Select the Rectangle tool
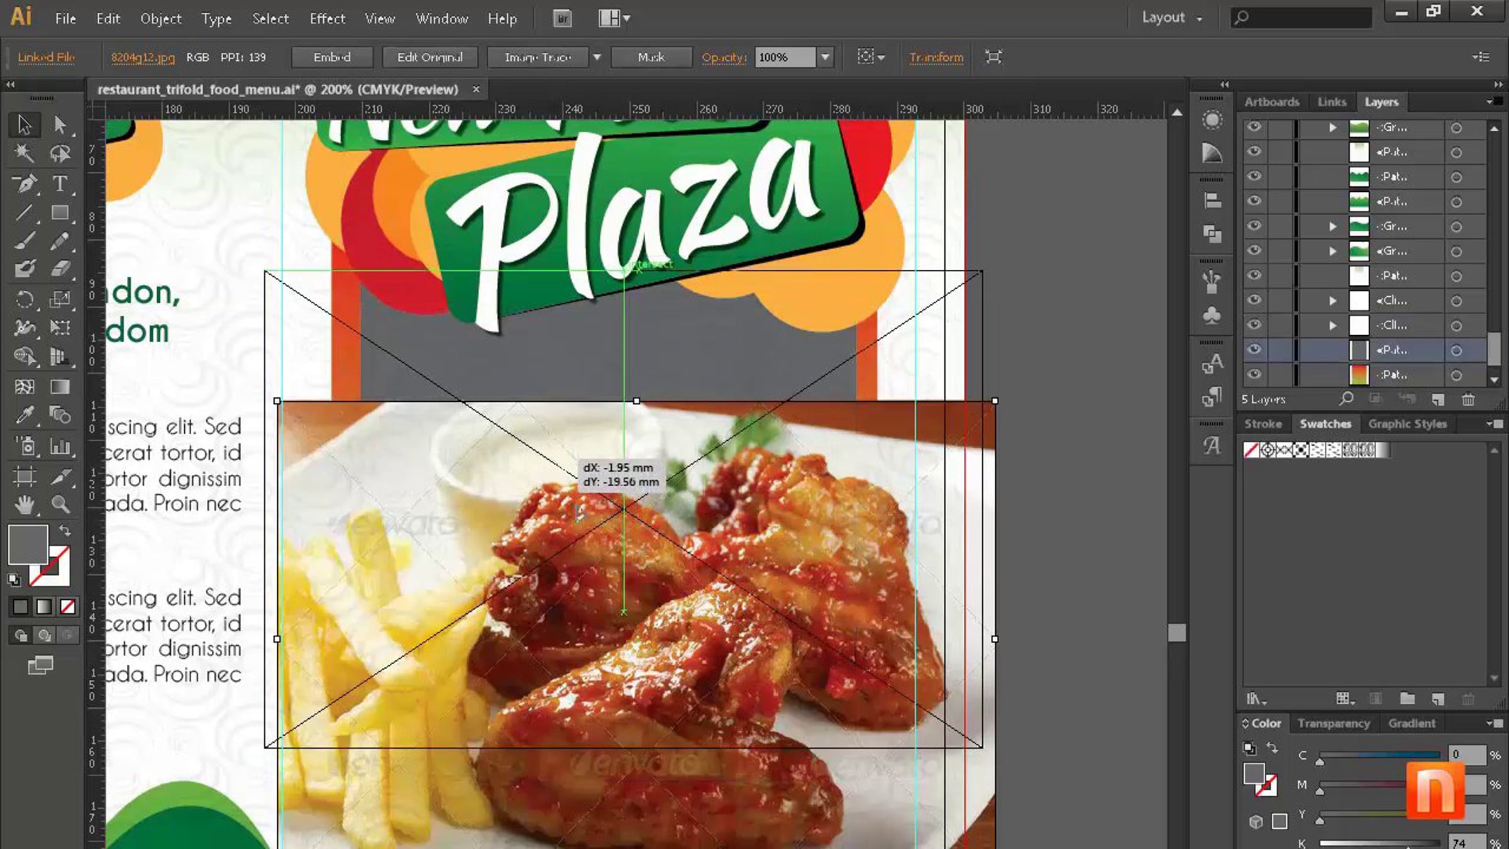Screen dimensions: 1509x849 pyautogui.click(x=60, y=213)
